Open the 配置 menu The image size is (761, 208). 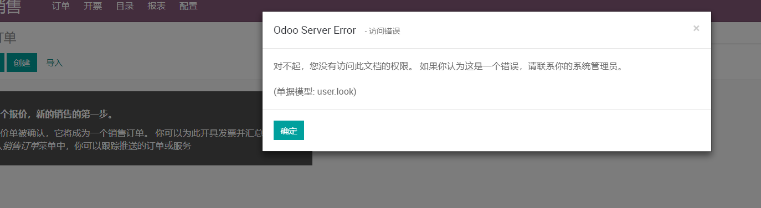(x=189, y=7)
